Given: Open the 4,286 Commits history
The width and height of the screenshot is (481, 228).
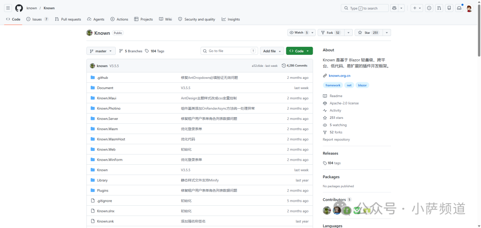Looking at the screenshot, I should point(294,65).
